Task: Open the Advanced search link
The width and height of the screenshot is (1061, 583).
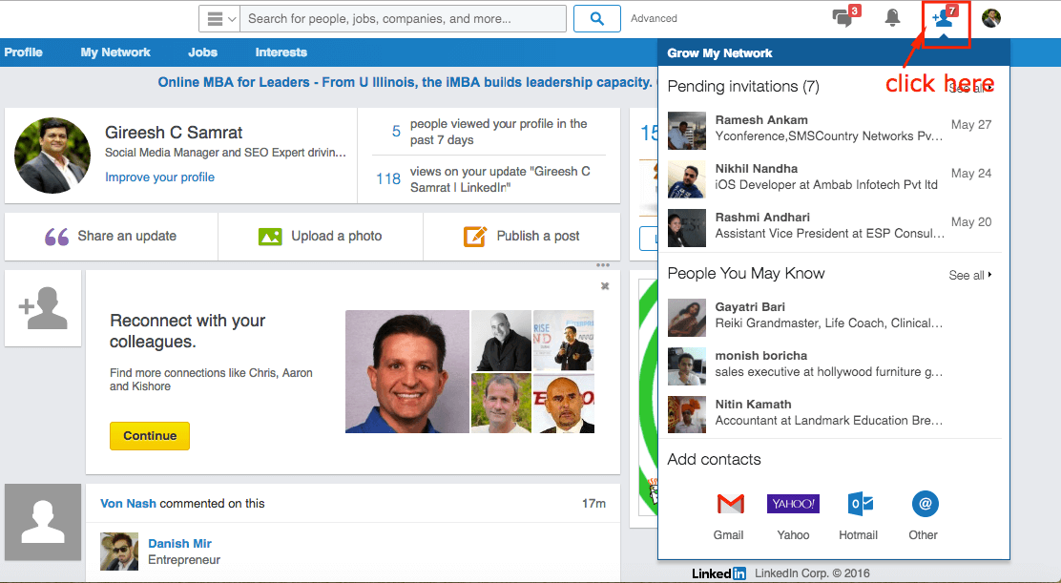Action: (654, 19)
